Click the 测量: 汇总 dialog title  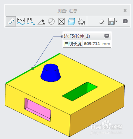point(67,11)
